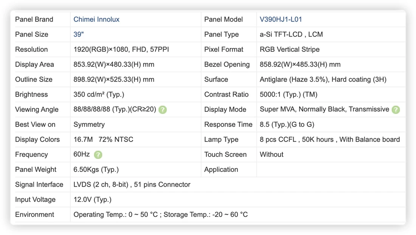Click the operating and storage temperature value

[x=160, y=215]
